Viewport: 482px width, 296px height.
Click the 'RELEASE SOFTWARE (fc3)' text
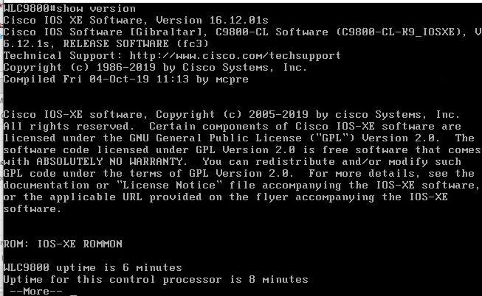click(x=136, y=44)
